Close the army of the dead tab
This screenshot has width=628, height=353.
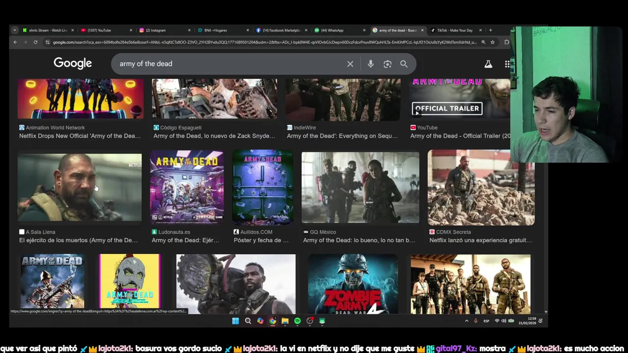click(422, 30)
